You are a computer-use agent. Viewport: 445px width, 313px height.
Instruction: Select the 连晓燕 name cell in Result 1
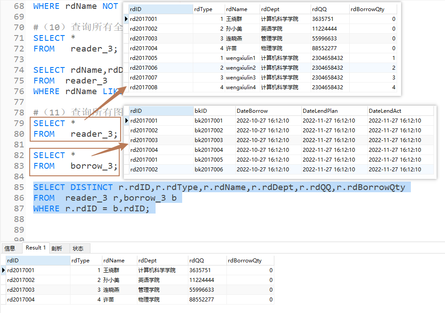point(119,289)
